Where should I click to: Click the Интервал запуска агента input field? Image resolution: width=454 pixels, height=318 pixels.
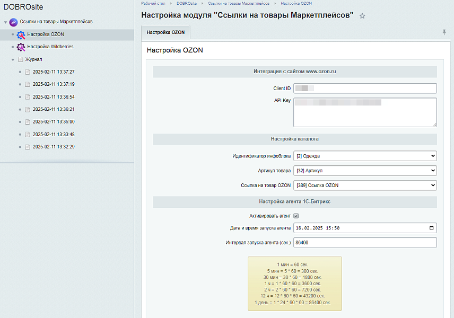(365, 242)
